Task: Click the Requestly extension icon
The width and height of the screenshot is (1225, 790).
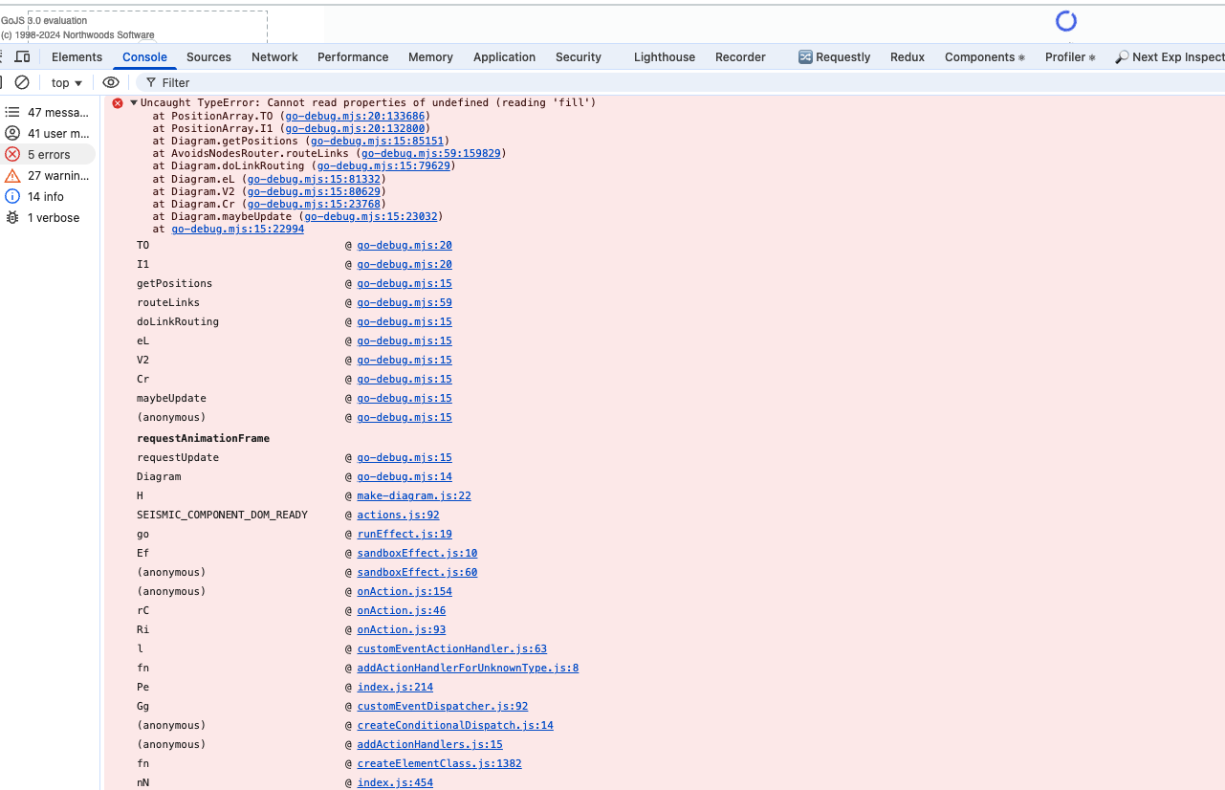Action: point(805,57)
